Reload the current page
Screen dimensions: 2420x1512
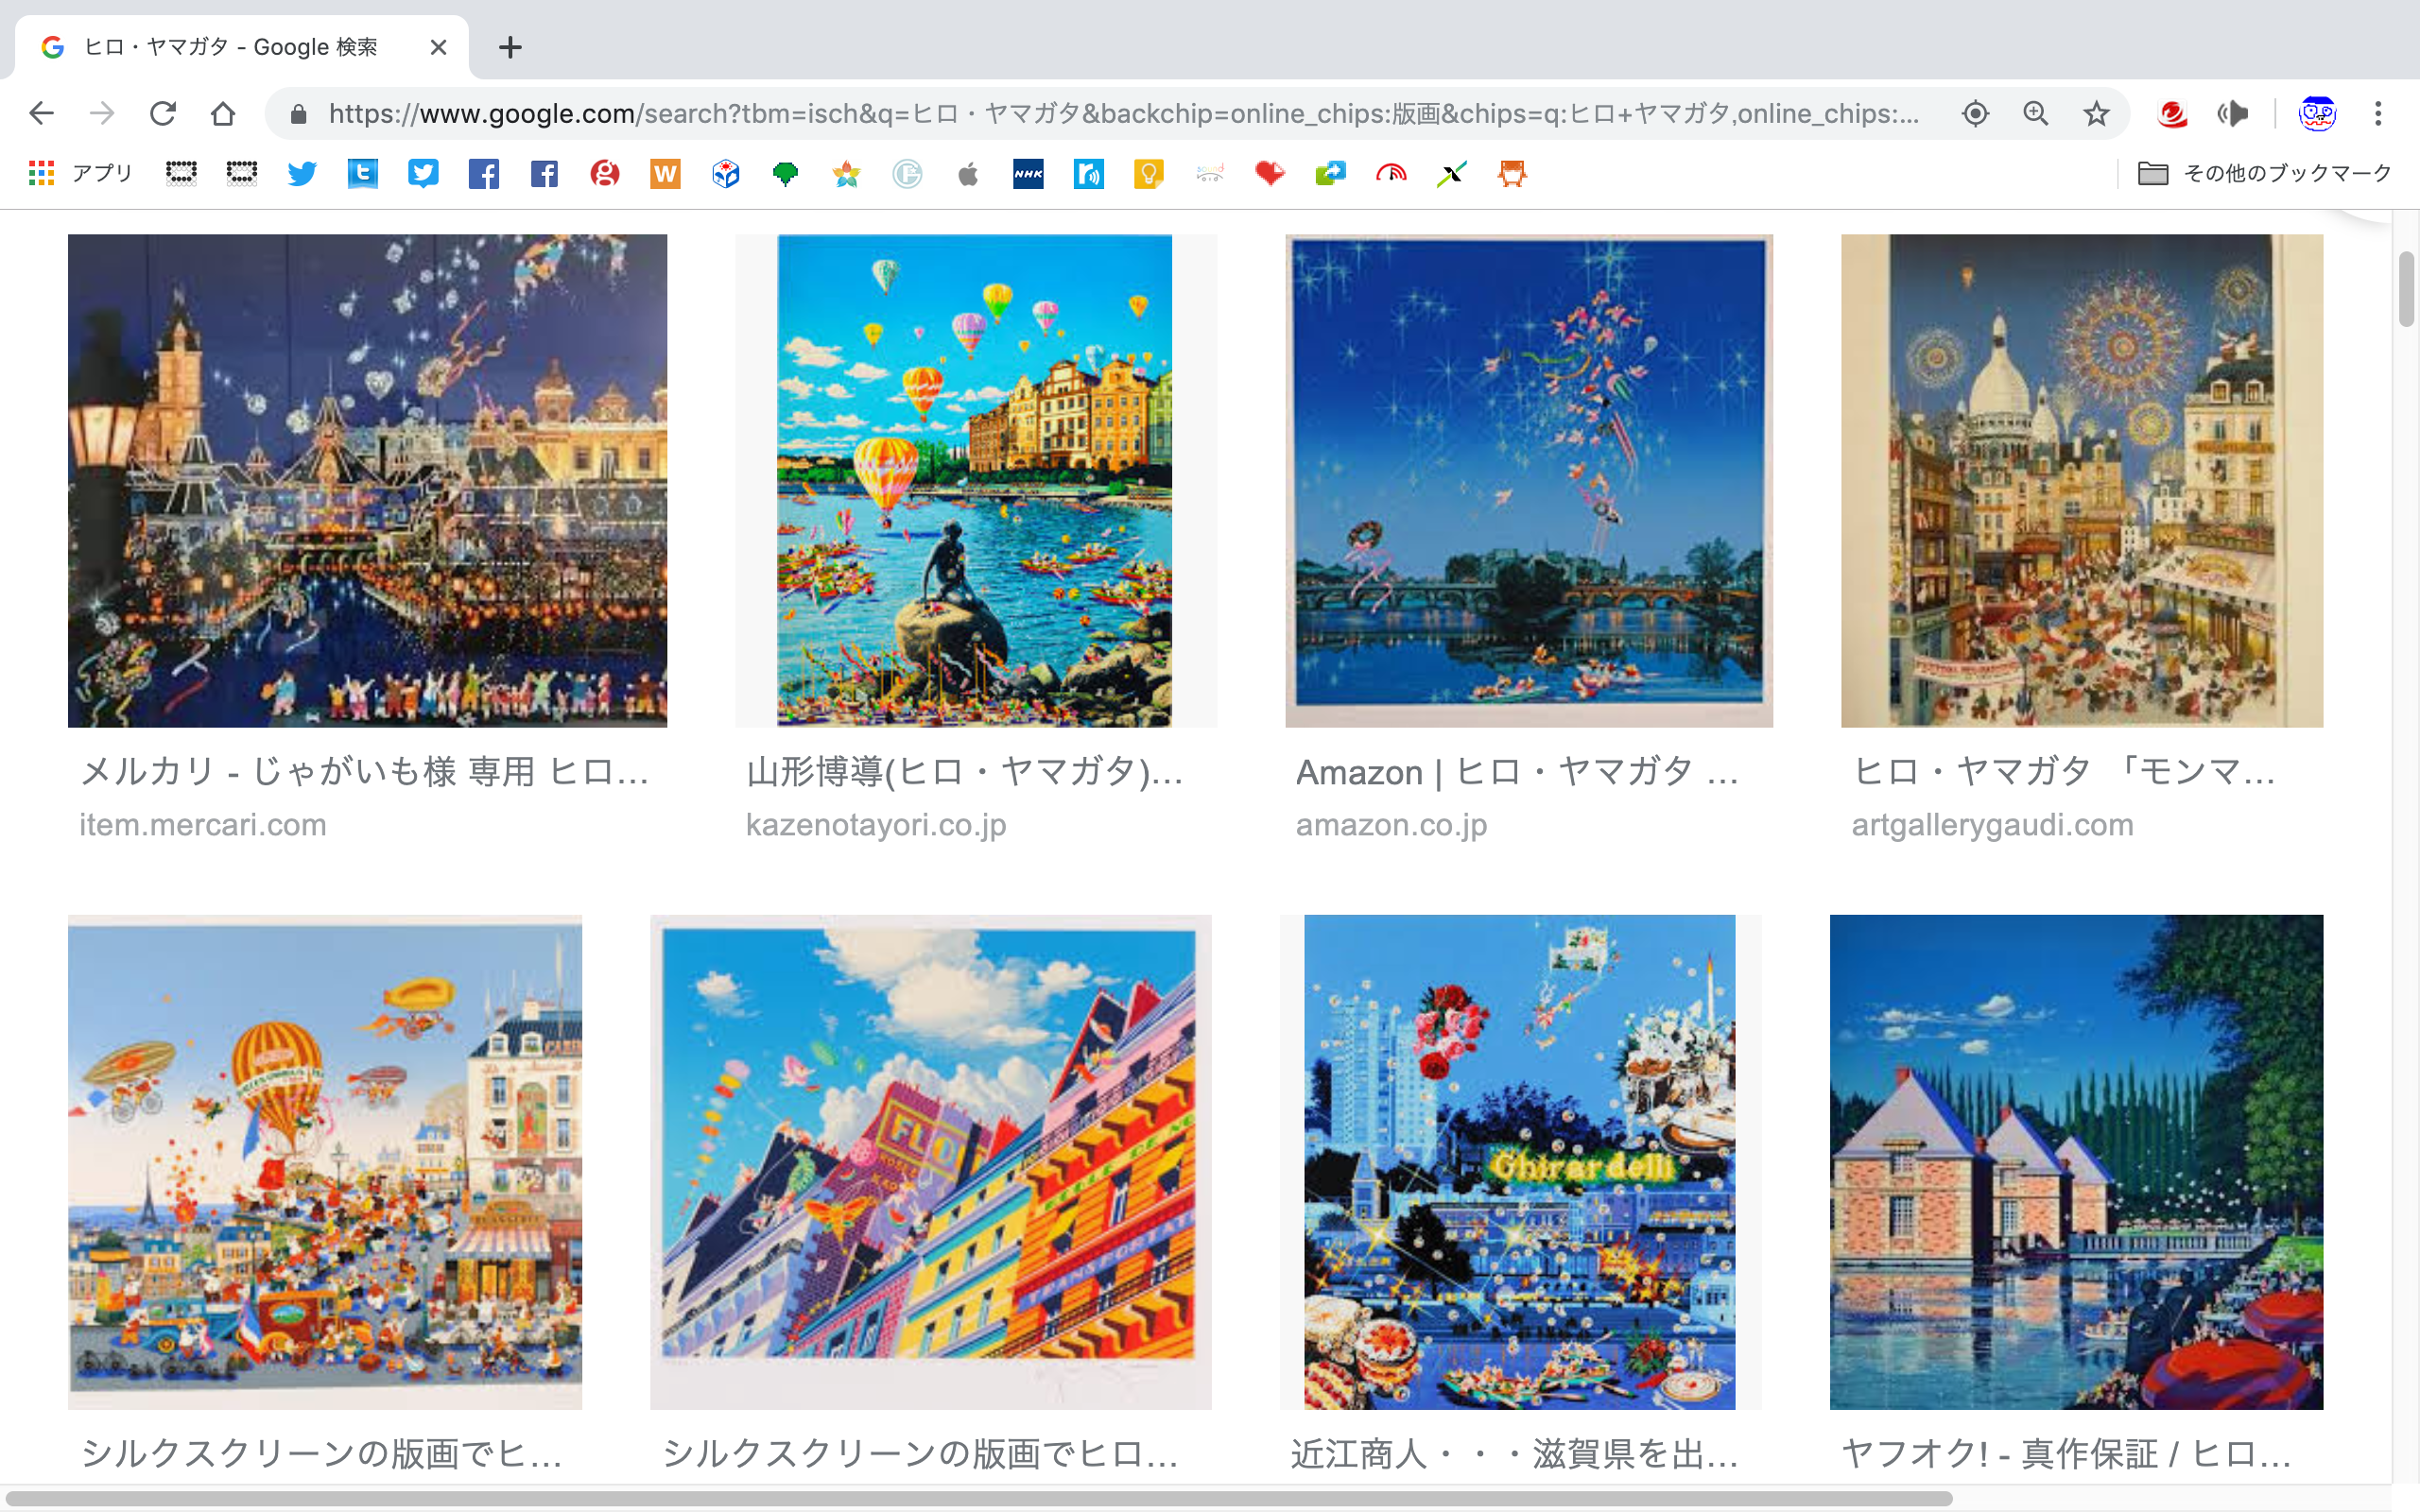click(x=163, y=114)
